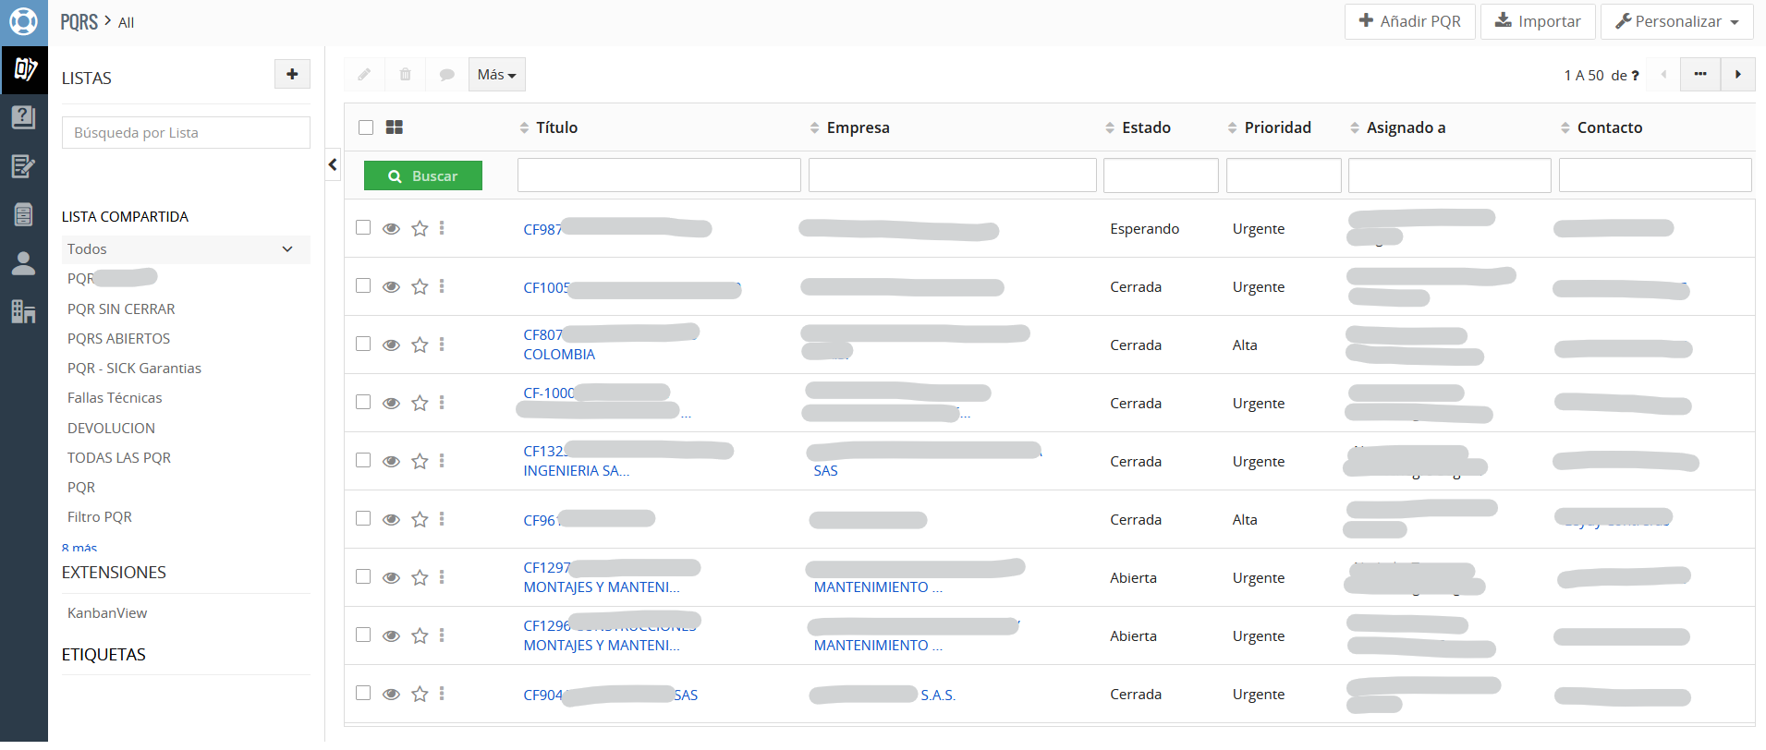The width and height of the screenshot is (1766, 750).
Task: Collapse the left sidebar panel arrow
Action: [x=333, y=164]
